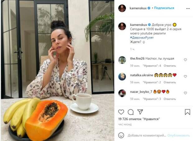Like the post with the heart icon
The image size is (193, 141).
pyautogui.click(x=121, y=112)
